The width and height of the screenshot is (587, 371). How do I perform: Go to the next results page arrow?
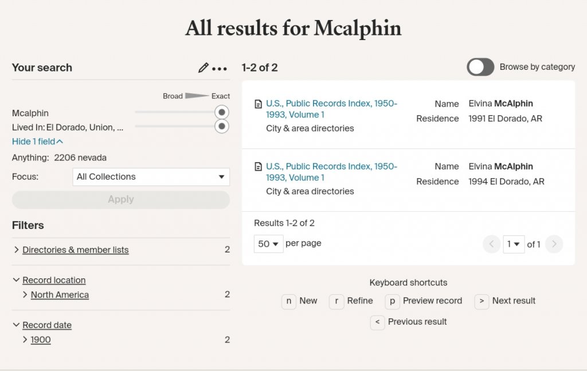(553, 244)
